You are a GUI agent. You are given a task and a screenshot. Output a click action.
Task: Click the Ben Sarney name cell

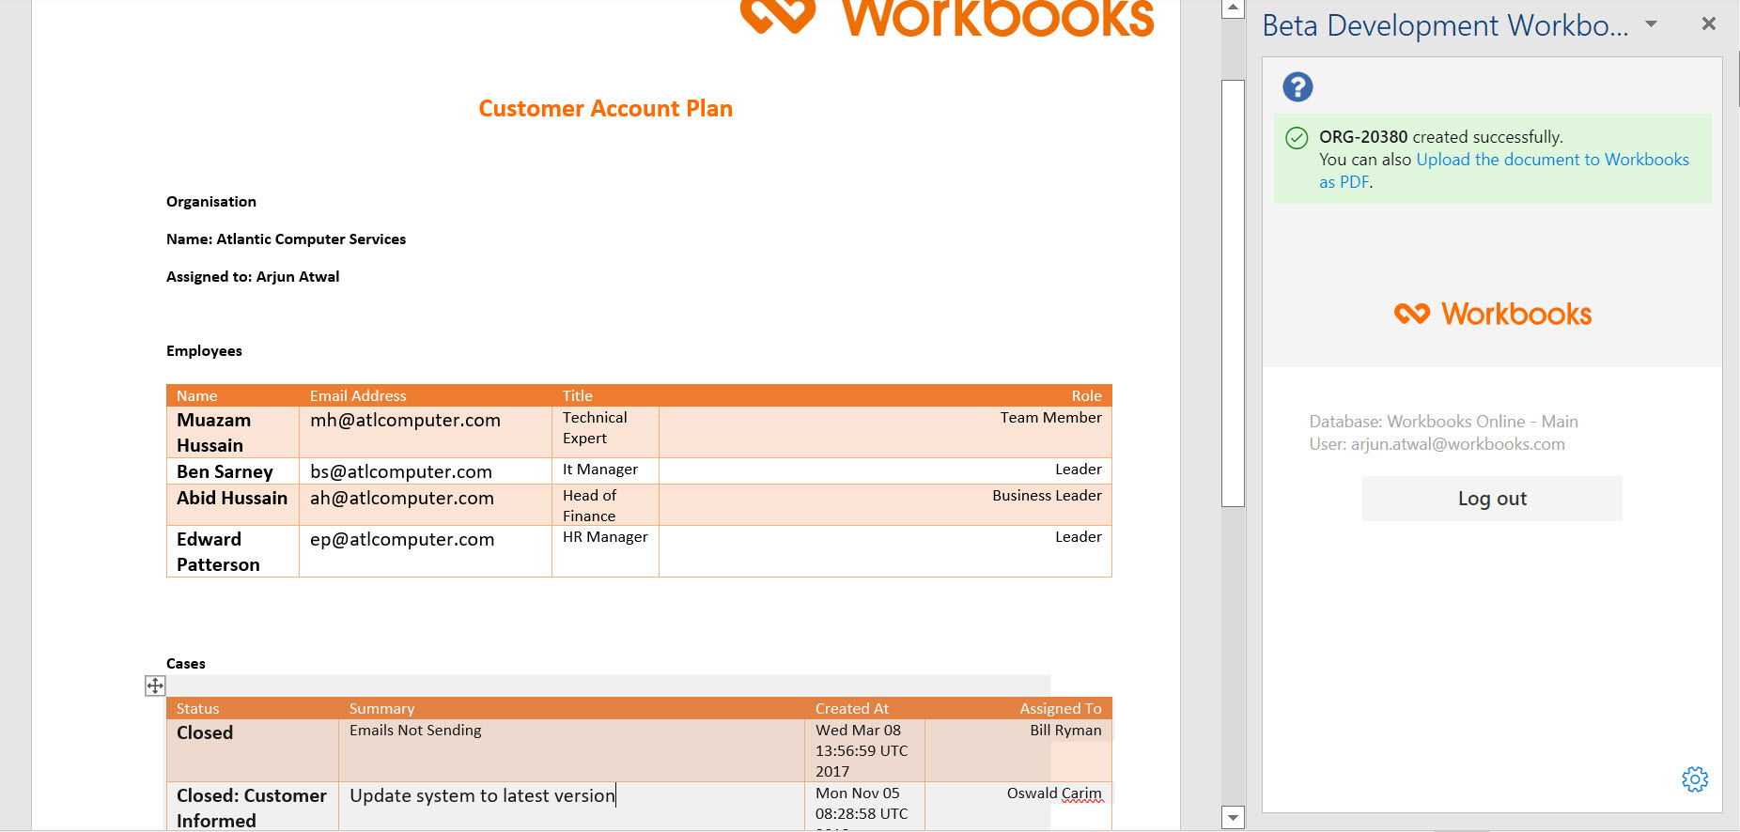(x=233, y=471)
